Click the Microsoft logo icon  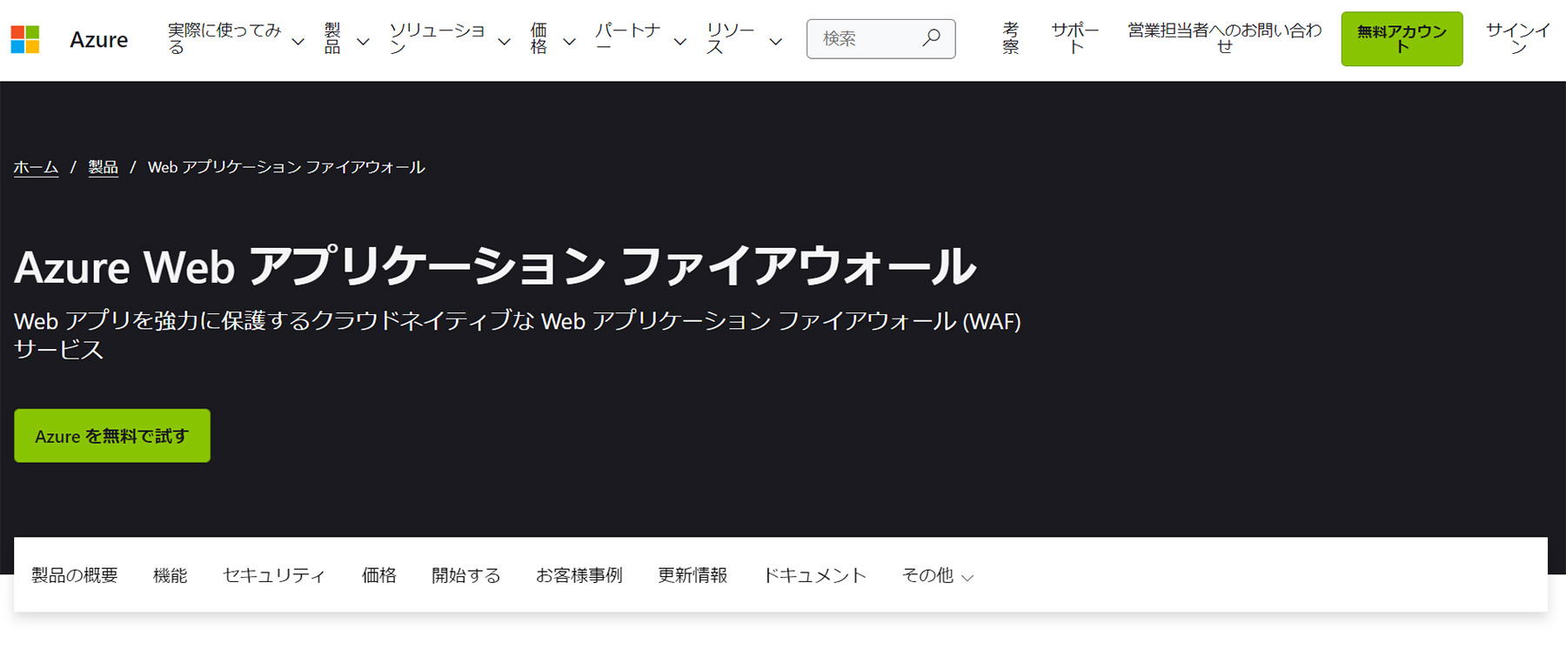(25, 39)
